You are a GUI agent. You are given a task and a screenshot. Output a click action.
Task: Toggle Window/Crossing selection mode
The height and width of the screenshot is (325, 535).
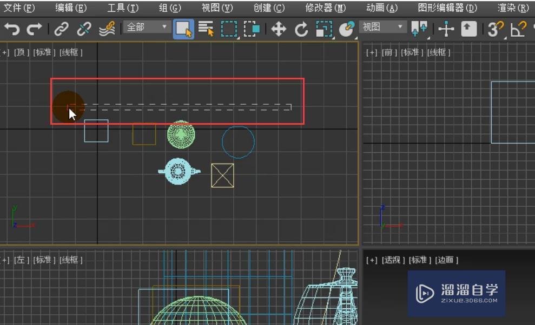click(251, 29)
